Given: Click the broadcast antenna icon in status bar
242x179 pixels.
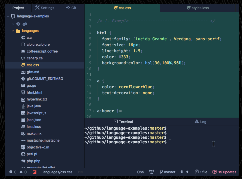Looking at the screenshot, I should [x=151, y=172].
